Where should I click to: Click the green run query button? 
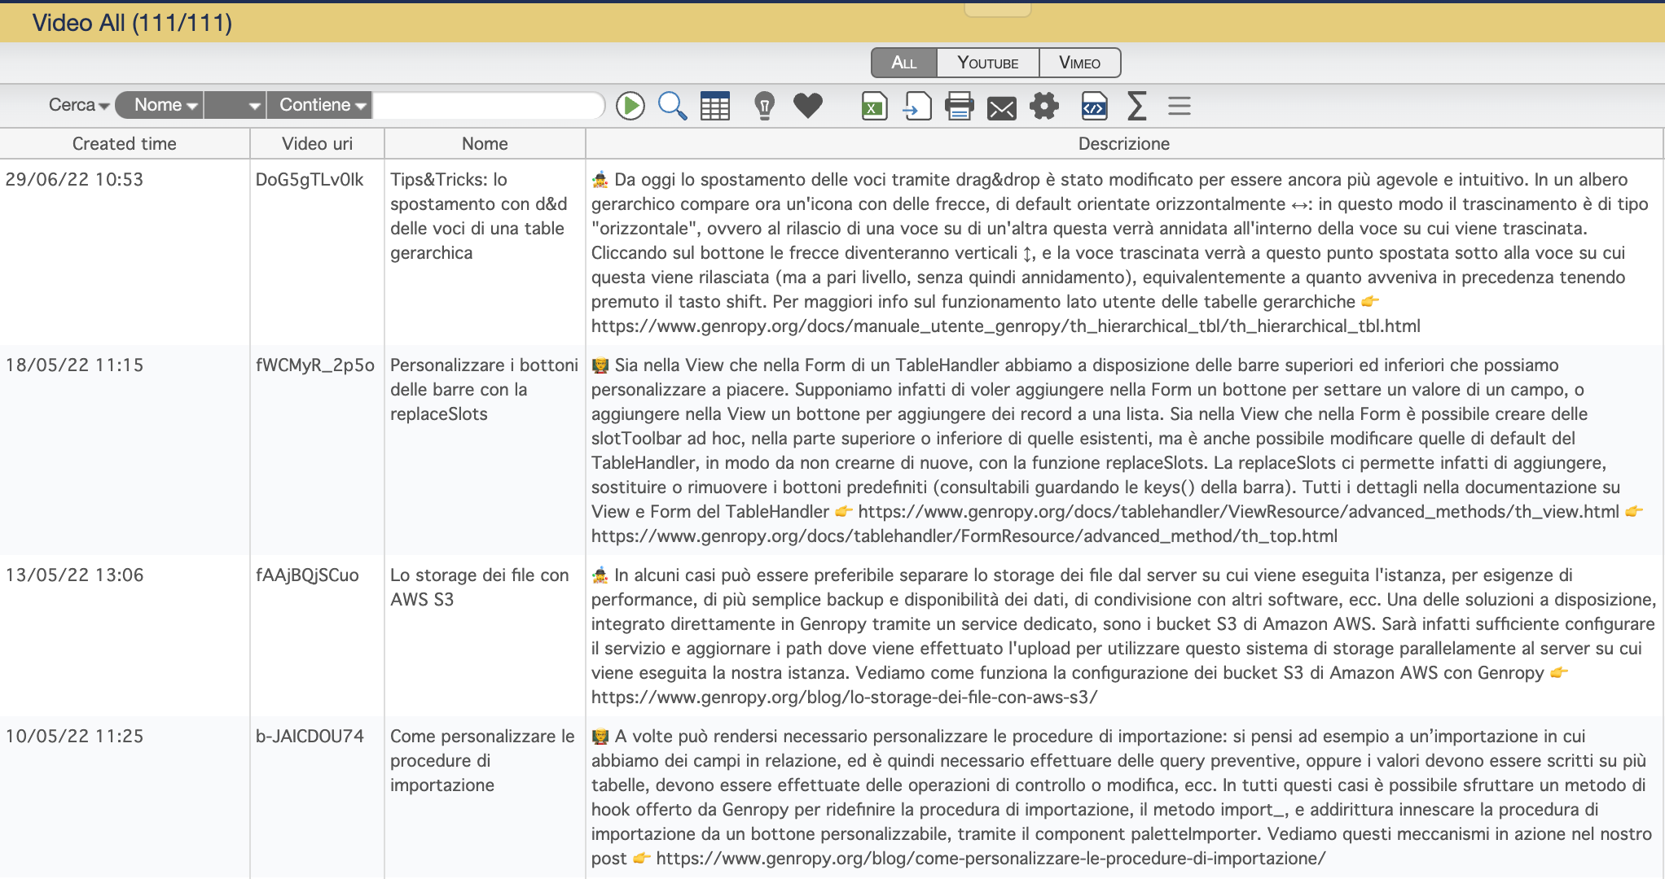click(x=630, y=106)
